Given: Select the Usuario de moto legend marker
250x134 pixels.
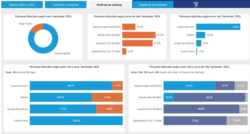Looking at the screenshot, I should coord(157,72).
